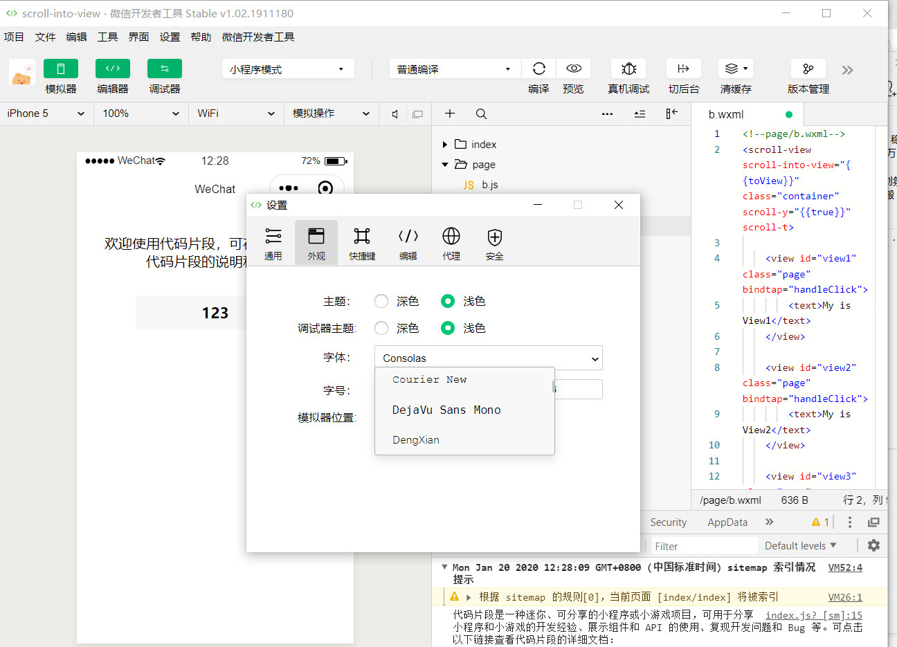Open the 文件 menu
This screenshot has width=897, height=647.
[45, 37]
